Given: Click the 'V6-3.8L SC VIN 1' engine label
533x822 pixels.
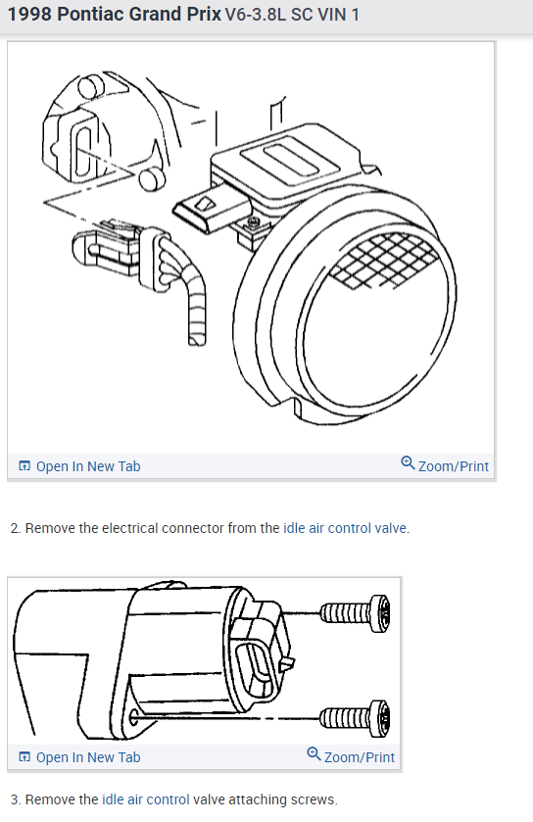Looking at the screenshot, I should click(x=292, y=15).
